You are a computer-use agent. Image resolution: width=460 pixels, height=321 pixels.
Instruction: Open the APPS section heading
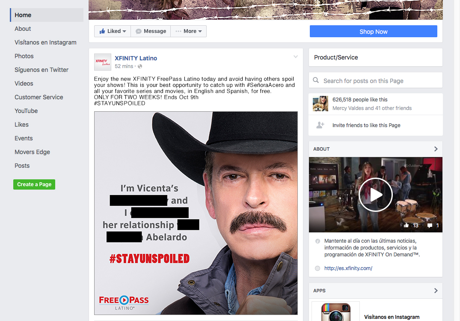[320, 291]
